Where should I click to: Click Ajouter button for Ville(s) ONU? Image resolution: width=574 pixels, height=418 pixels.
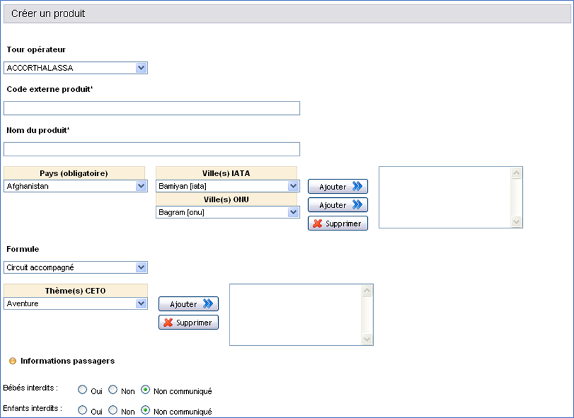click(x=337, y=205)
